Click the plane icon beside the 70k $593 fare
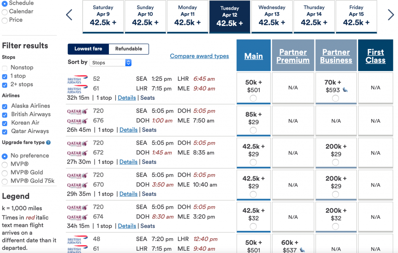Image resolution: width=398 pixels, height=253 pixels. pyautogui.click(x=344, y=89)
